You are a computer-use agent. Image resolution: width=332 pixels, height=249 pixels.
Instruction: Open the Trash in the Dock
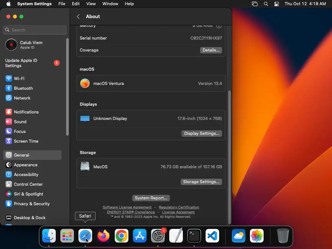(x=283, y=236)
